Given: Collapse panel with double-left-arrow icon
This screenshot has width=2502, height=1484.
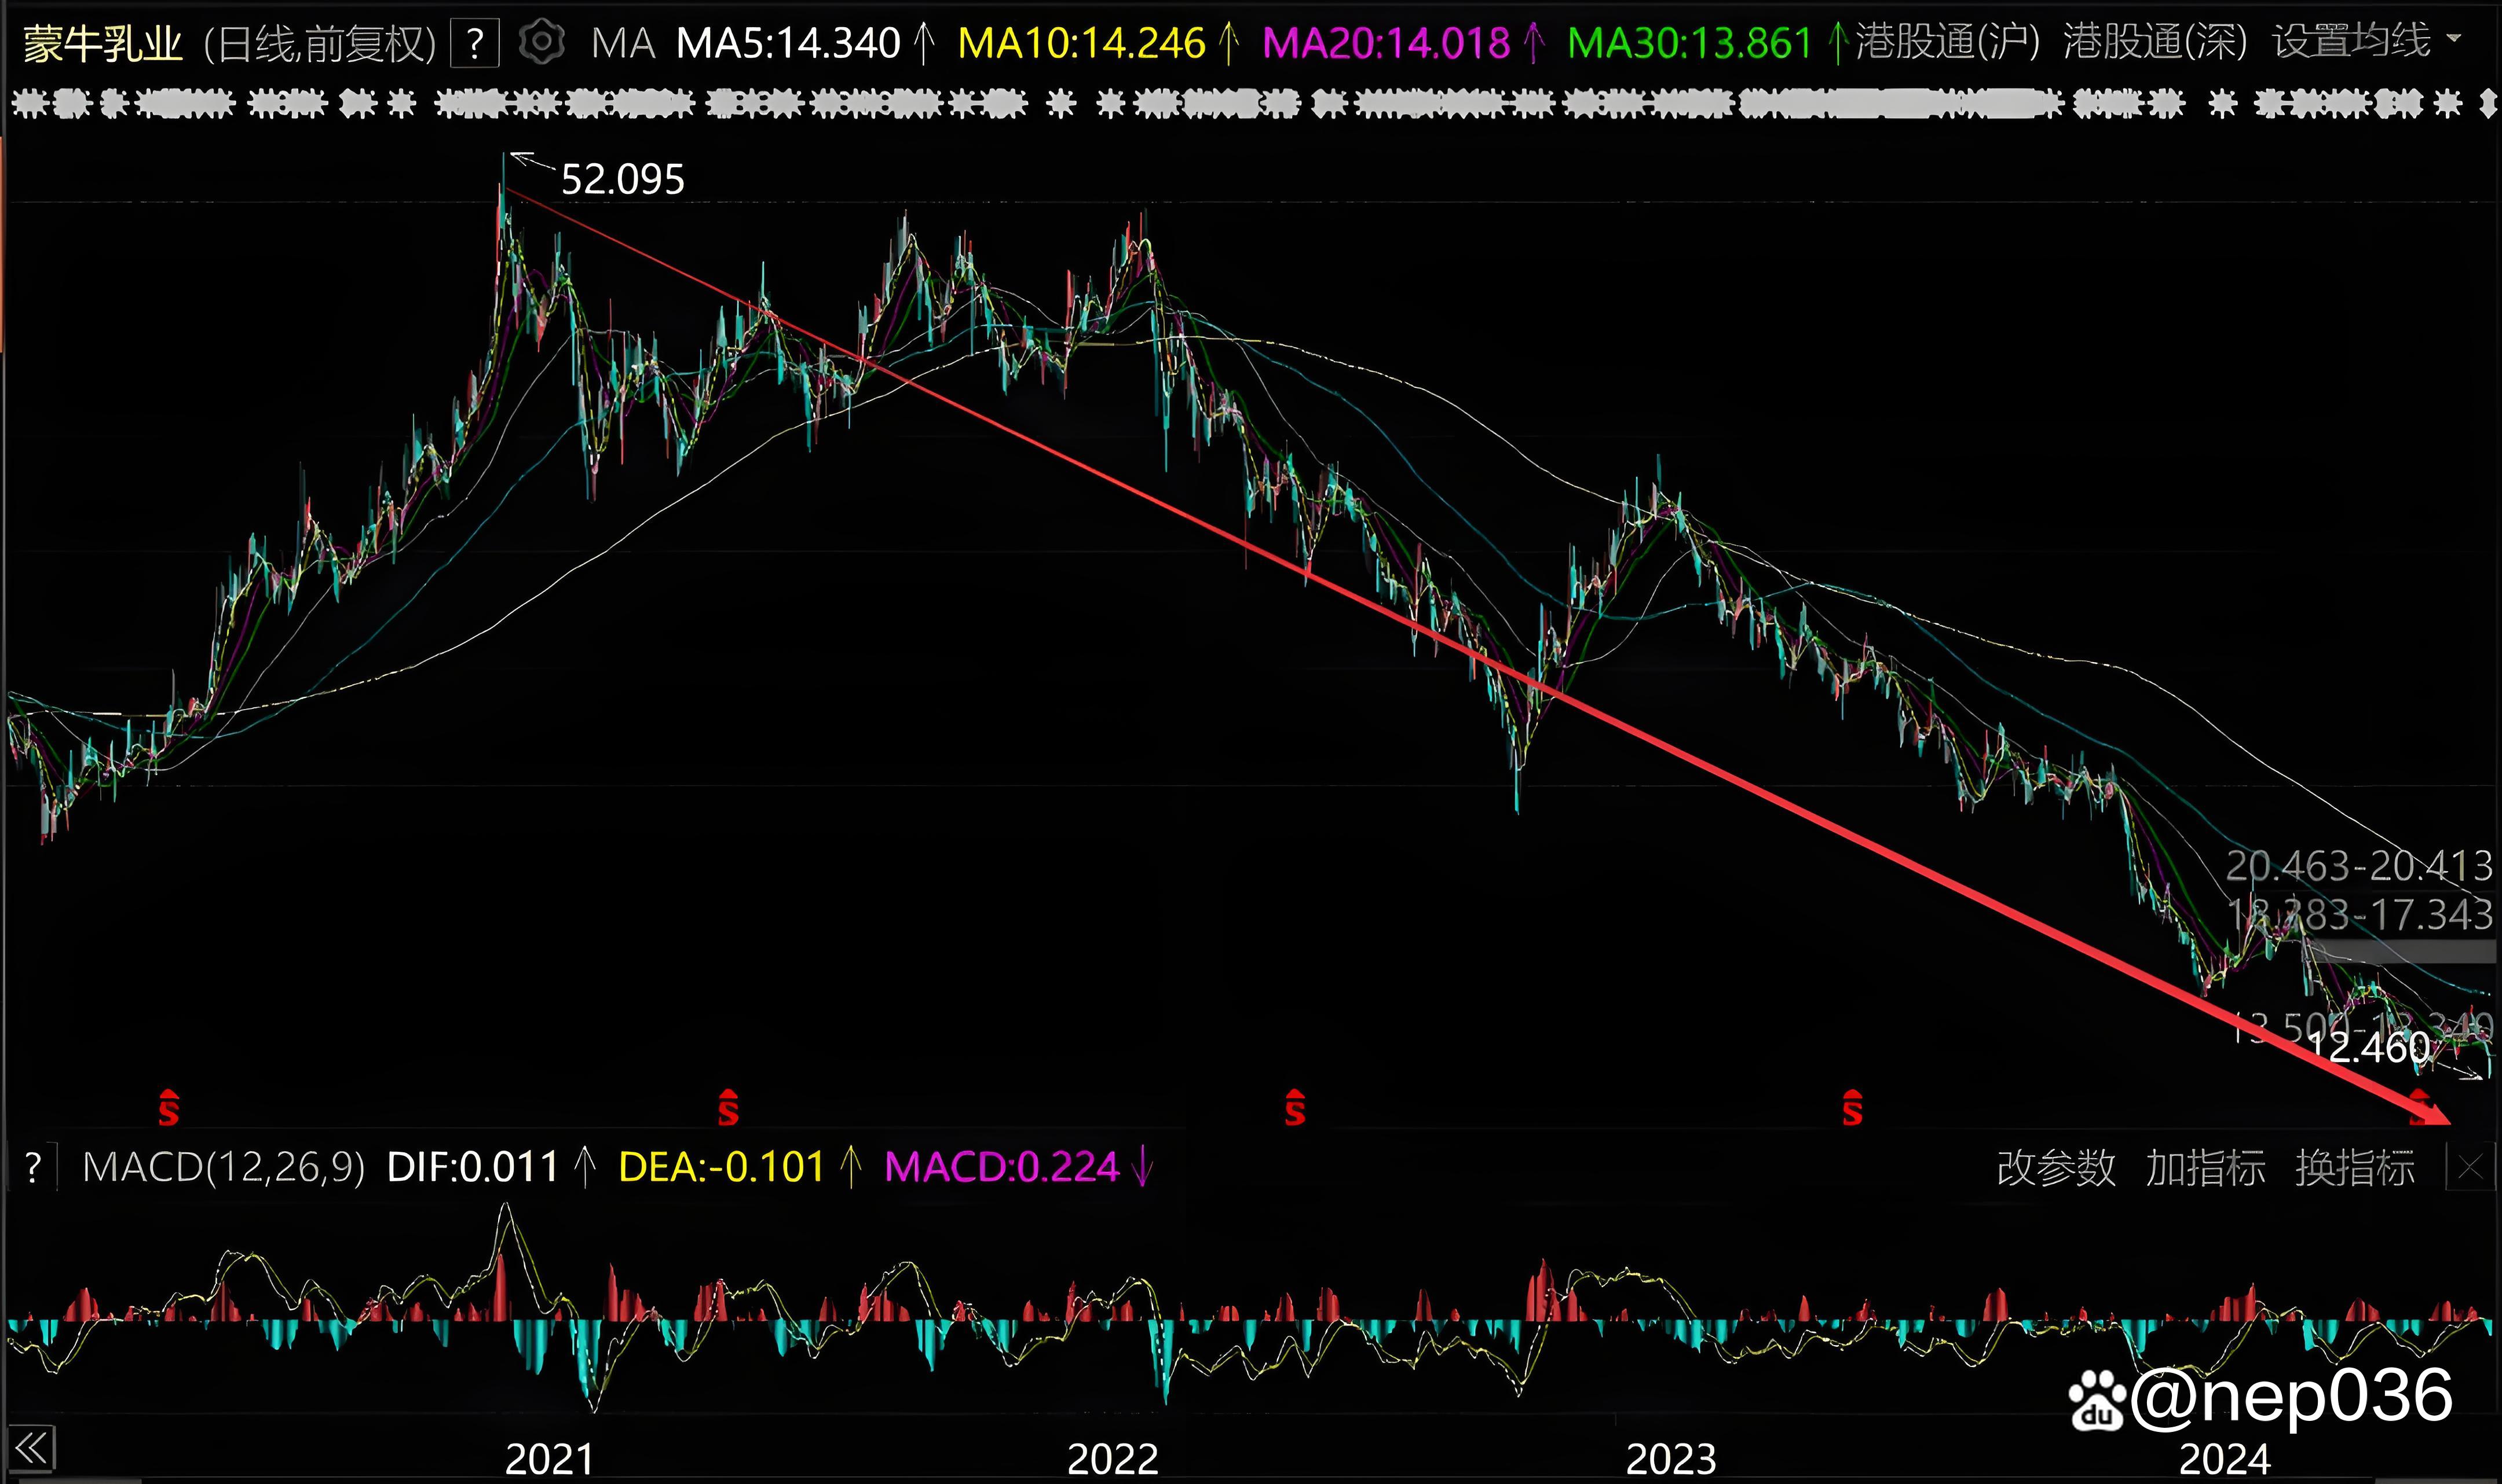Looking at the screenshot, I should [32, 1448].
